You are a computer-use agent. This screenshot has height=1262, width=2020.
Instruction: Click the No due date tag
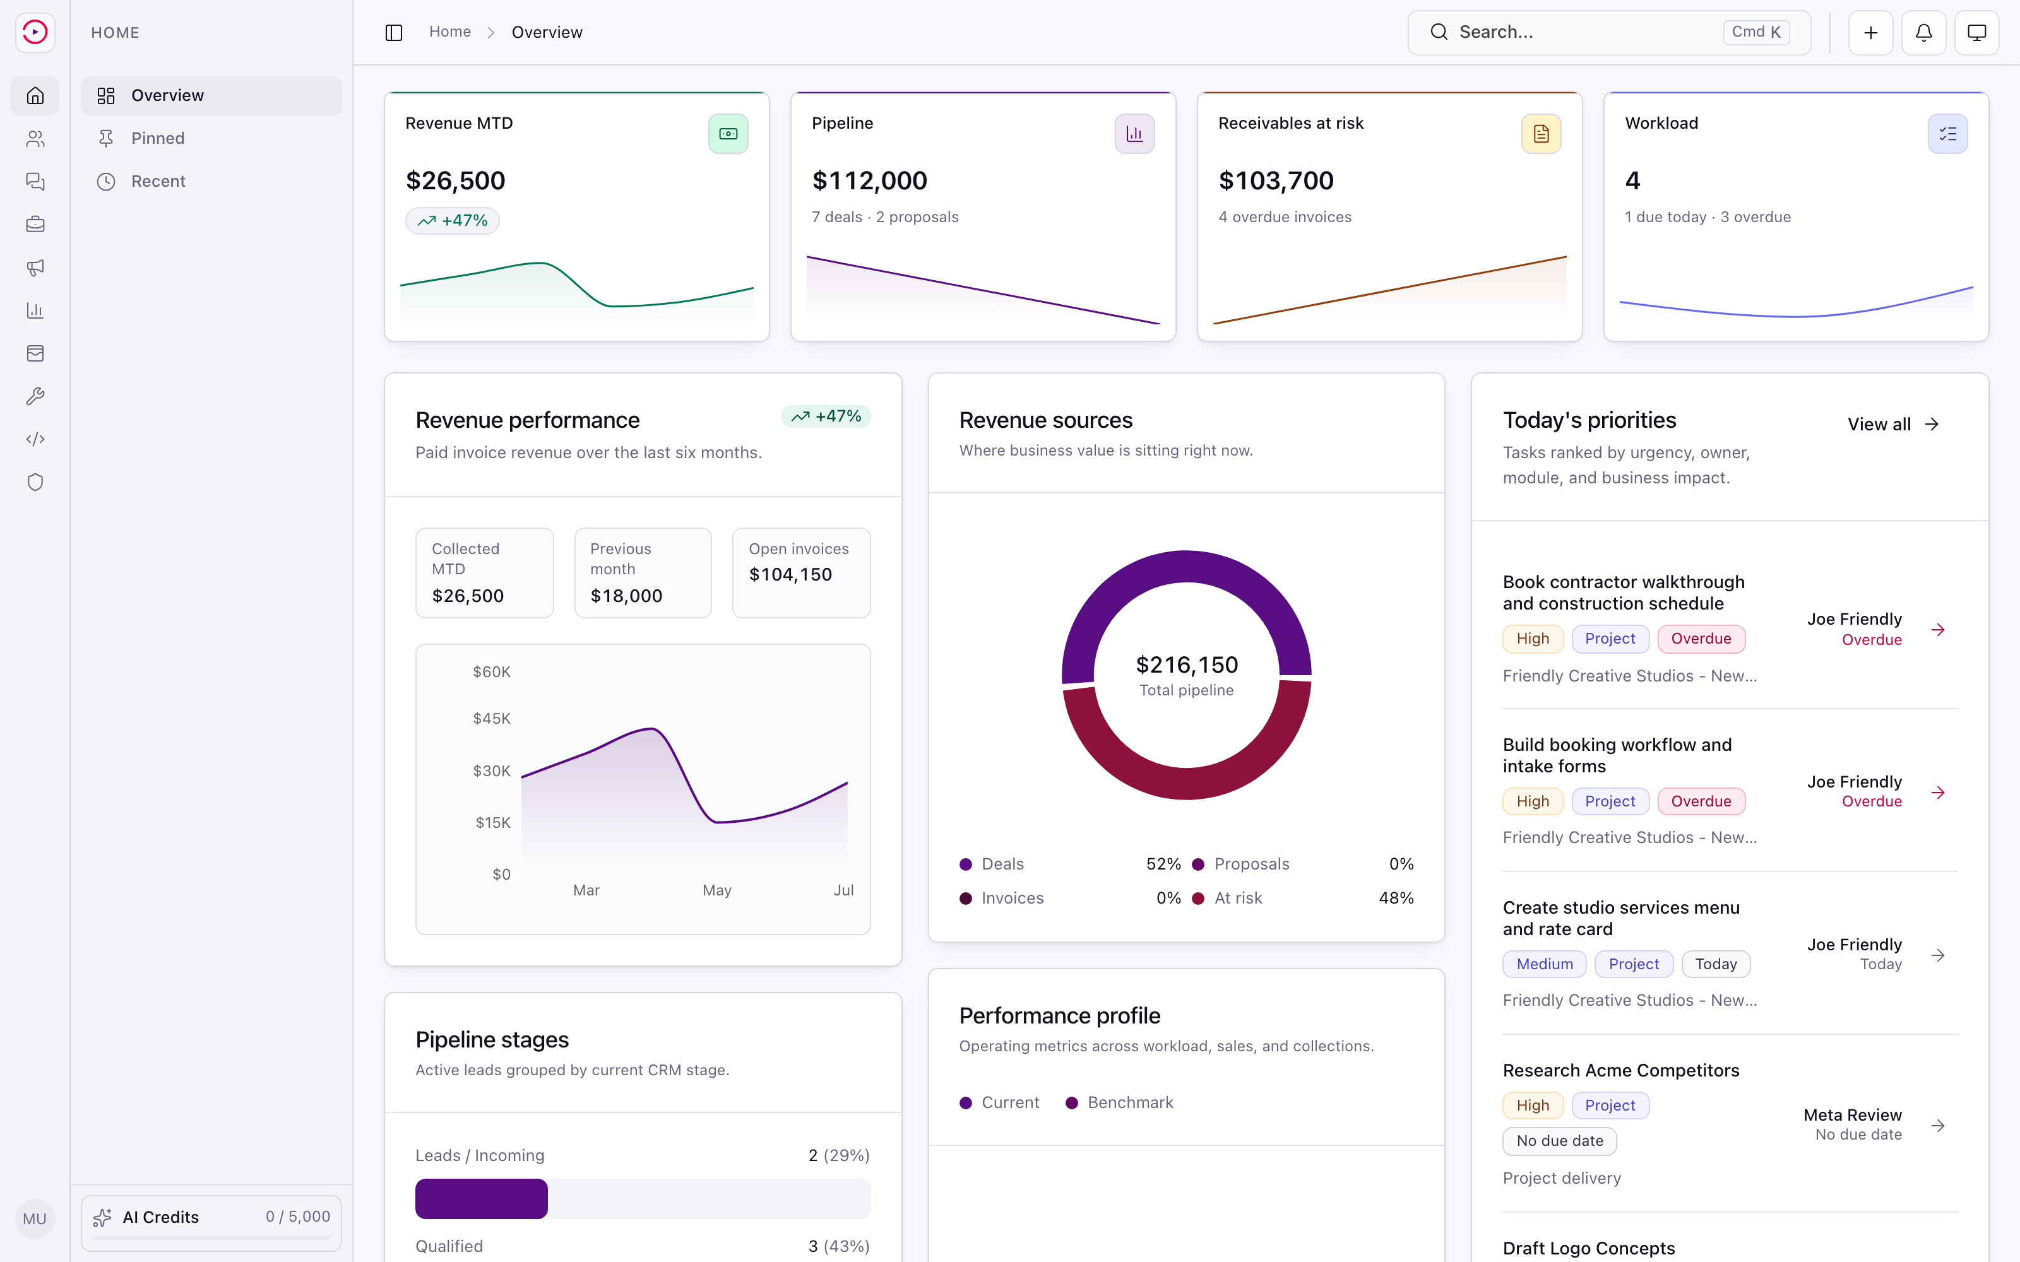click(x=1559, y=1141)
